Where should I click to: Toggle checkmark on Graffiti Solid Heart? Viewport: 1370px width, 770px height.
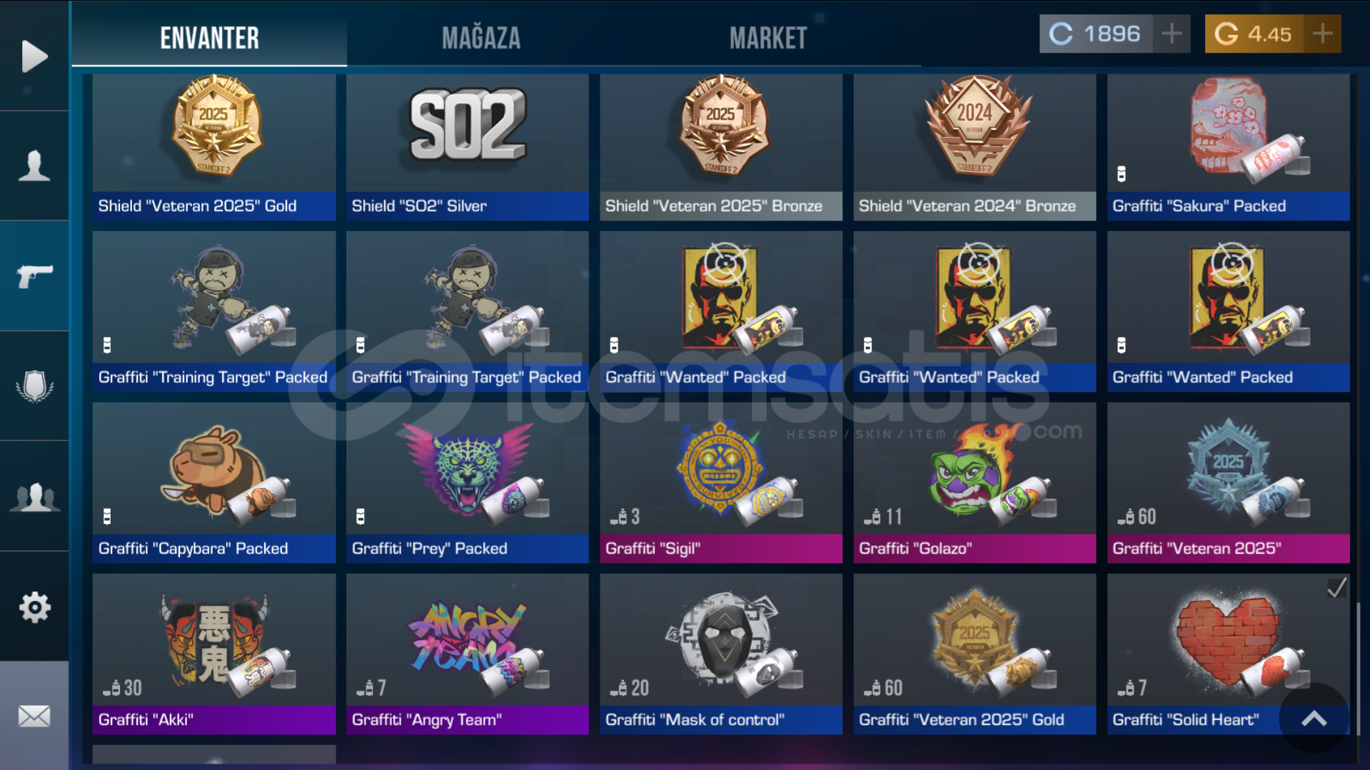pos(1336,588)
